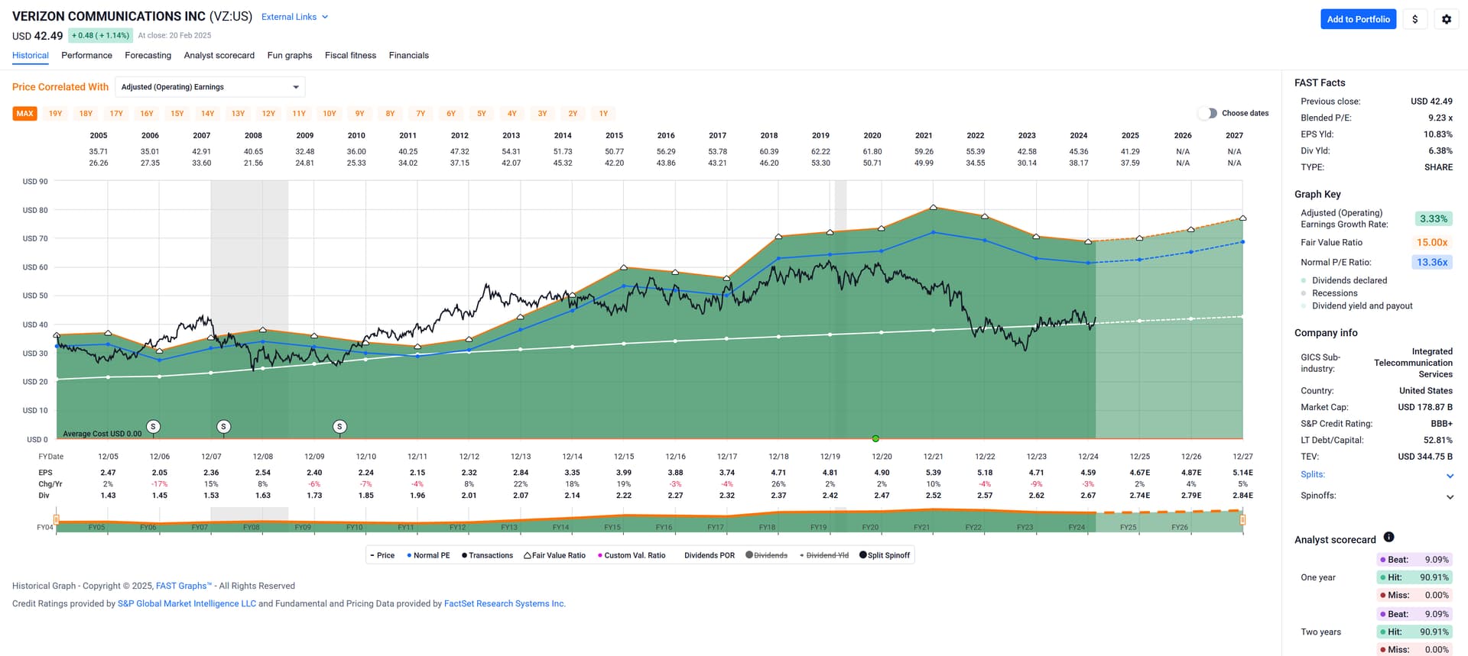Viewport: 1468px width, 656px height.
Task: Click the 2021 year column header
Action: click(x=924, y=135)
